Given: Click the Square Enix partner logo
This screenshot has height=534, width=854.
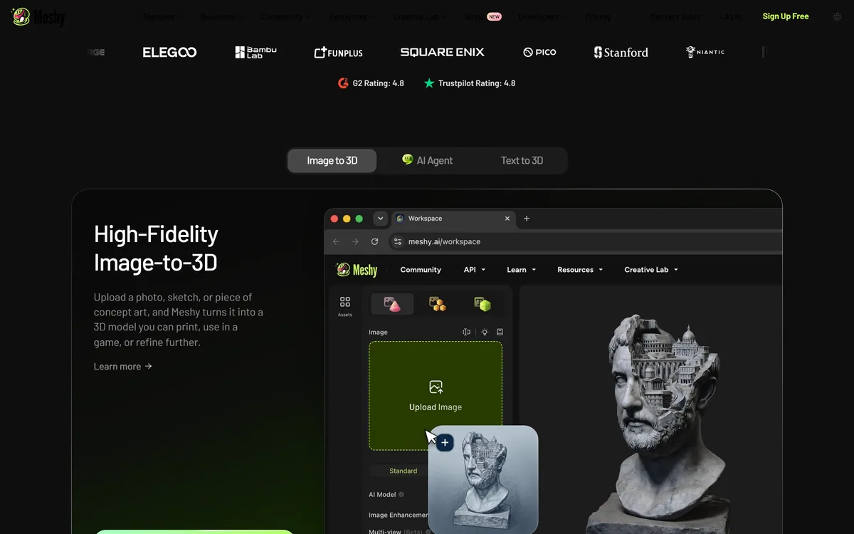Looking at the screenshot, I should (x=442, y=52).
